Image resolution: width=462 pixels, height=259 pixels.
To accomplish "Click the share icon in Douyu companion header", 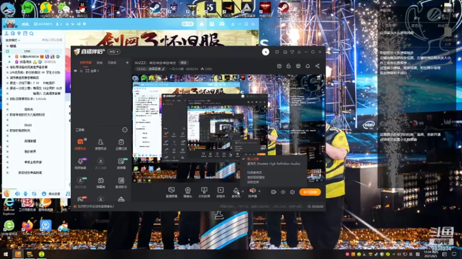I will pos(317,66).
